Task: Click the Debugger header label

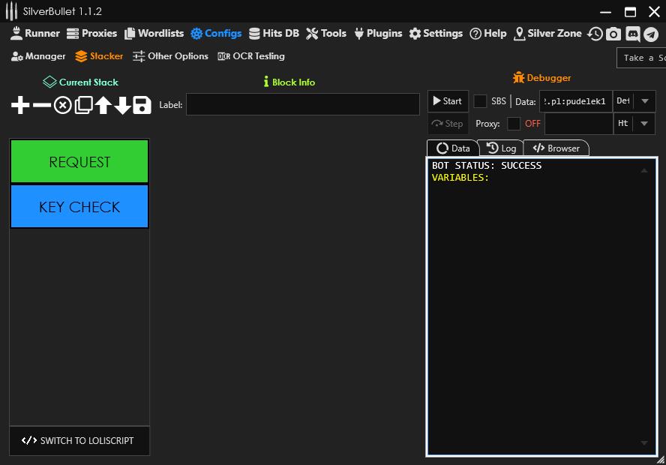Action: pyautogui.click(x=542, y=78)
